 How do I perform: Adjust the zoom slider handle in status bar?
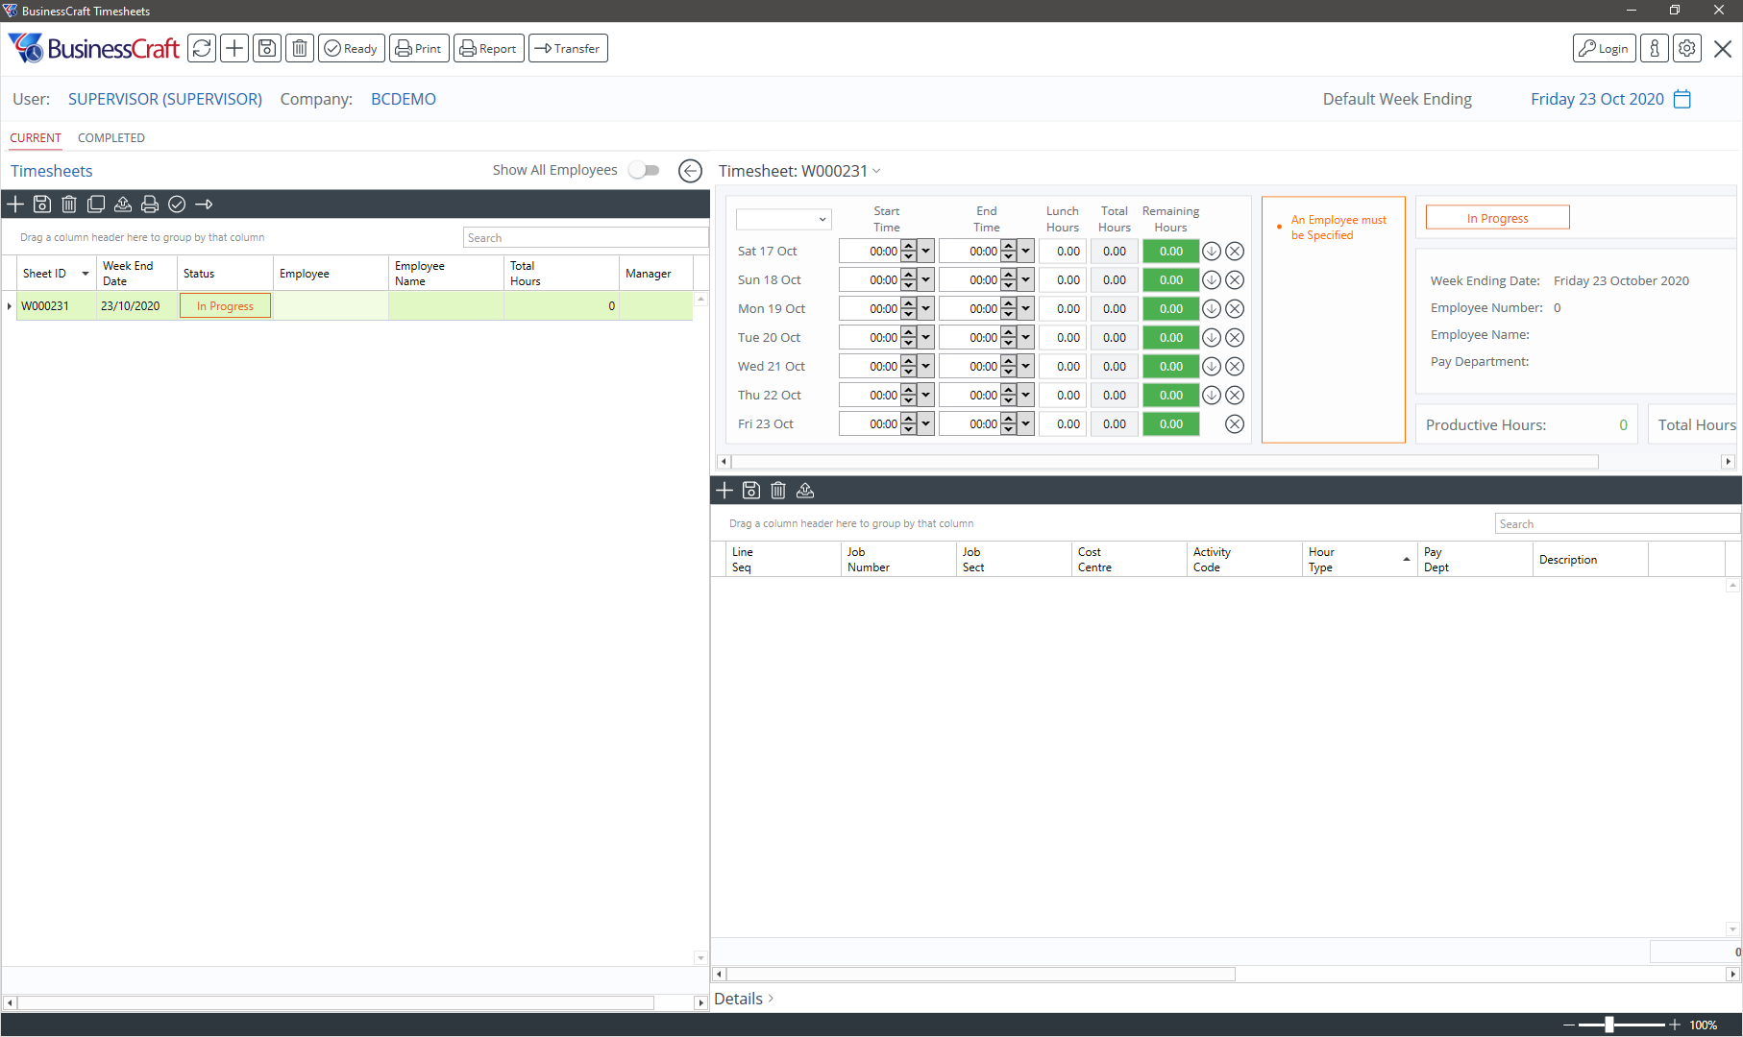tap(1609, 1025)
